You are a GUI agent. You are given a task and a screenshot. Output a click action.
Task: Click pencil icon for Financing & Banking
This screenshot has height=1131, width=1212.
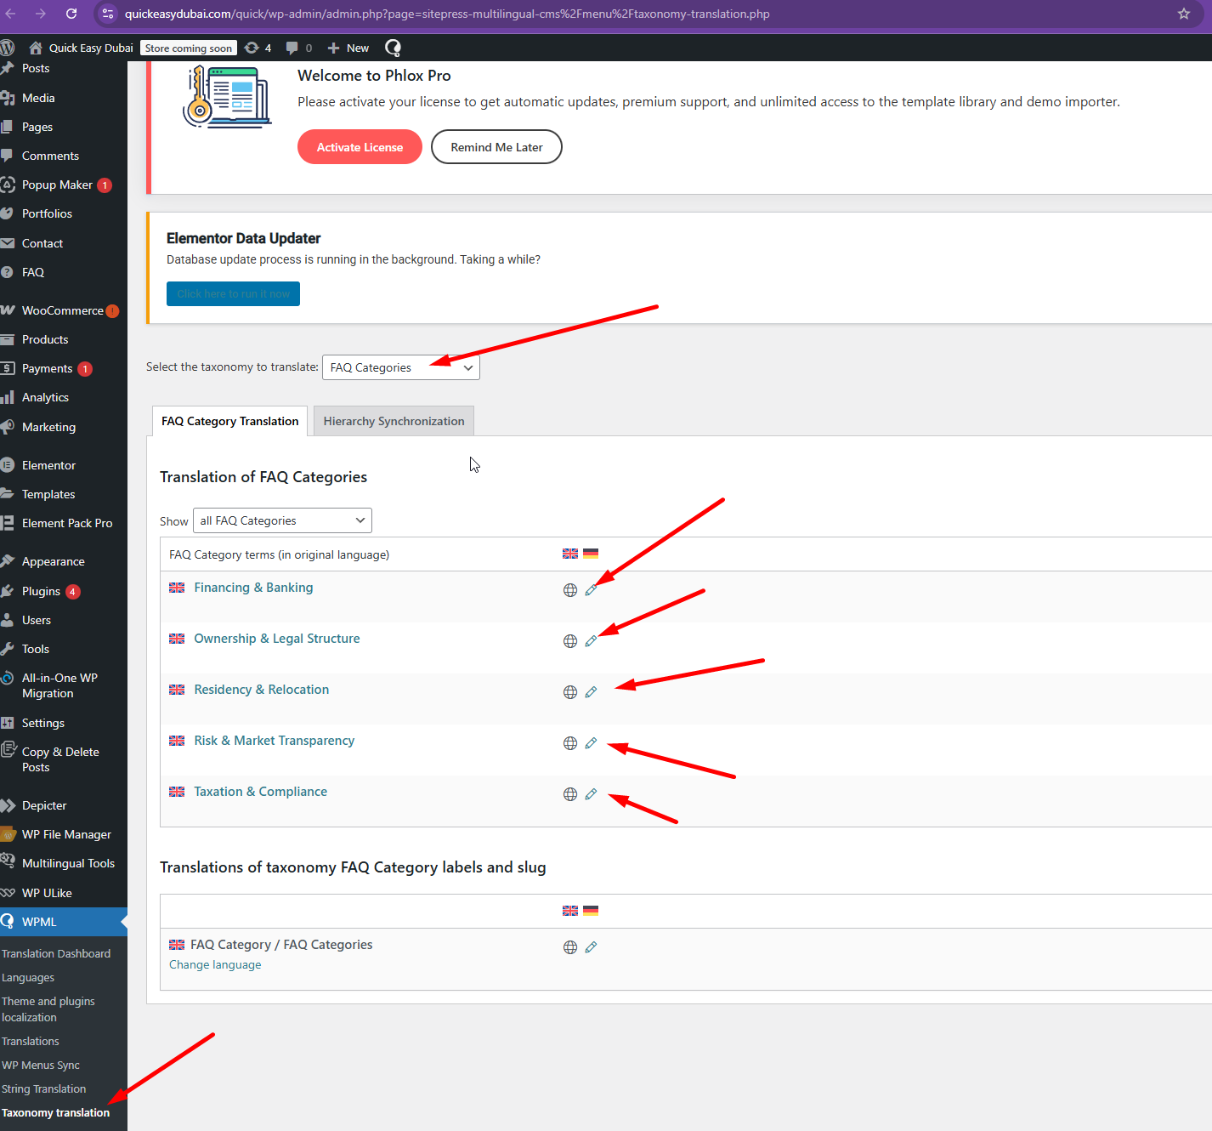(x=591, y=589)
